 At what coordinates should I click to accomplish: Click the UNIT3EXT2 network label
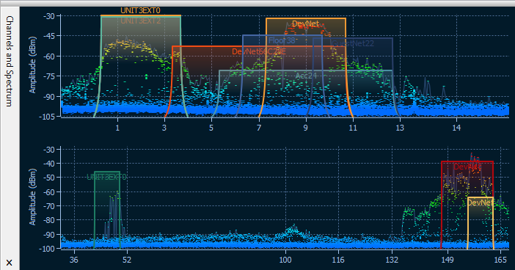pos(140,21)
